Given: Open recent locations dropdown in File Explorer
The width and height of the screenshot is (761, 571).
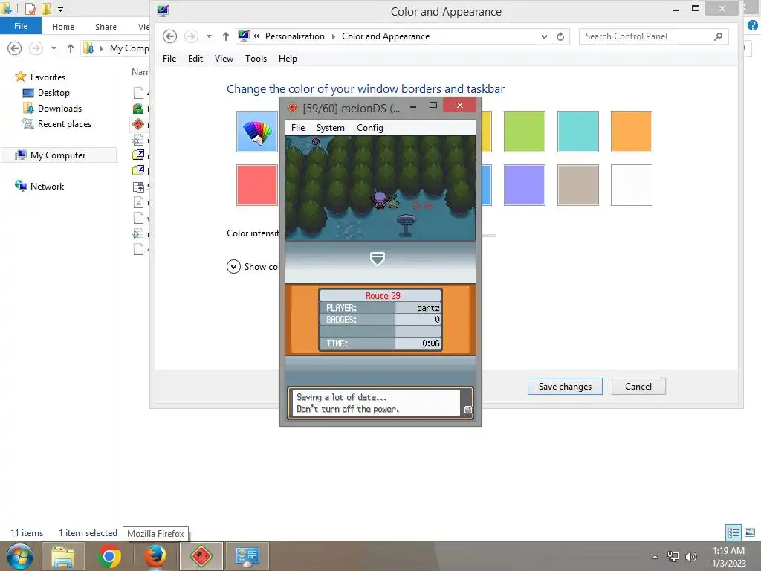Looking at the screenshot, I should pos(54,48).
